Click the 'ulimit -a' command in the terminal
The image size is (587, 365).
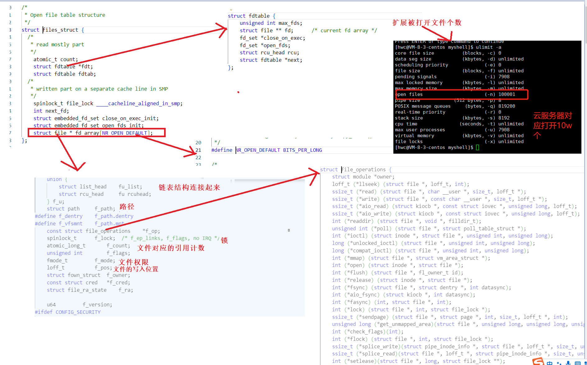click(x=488, y=47)
